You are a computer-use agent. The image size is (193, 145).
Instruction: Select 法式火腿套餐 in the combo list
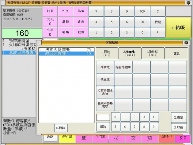[61, 49]
